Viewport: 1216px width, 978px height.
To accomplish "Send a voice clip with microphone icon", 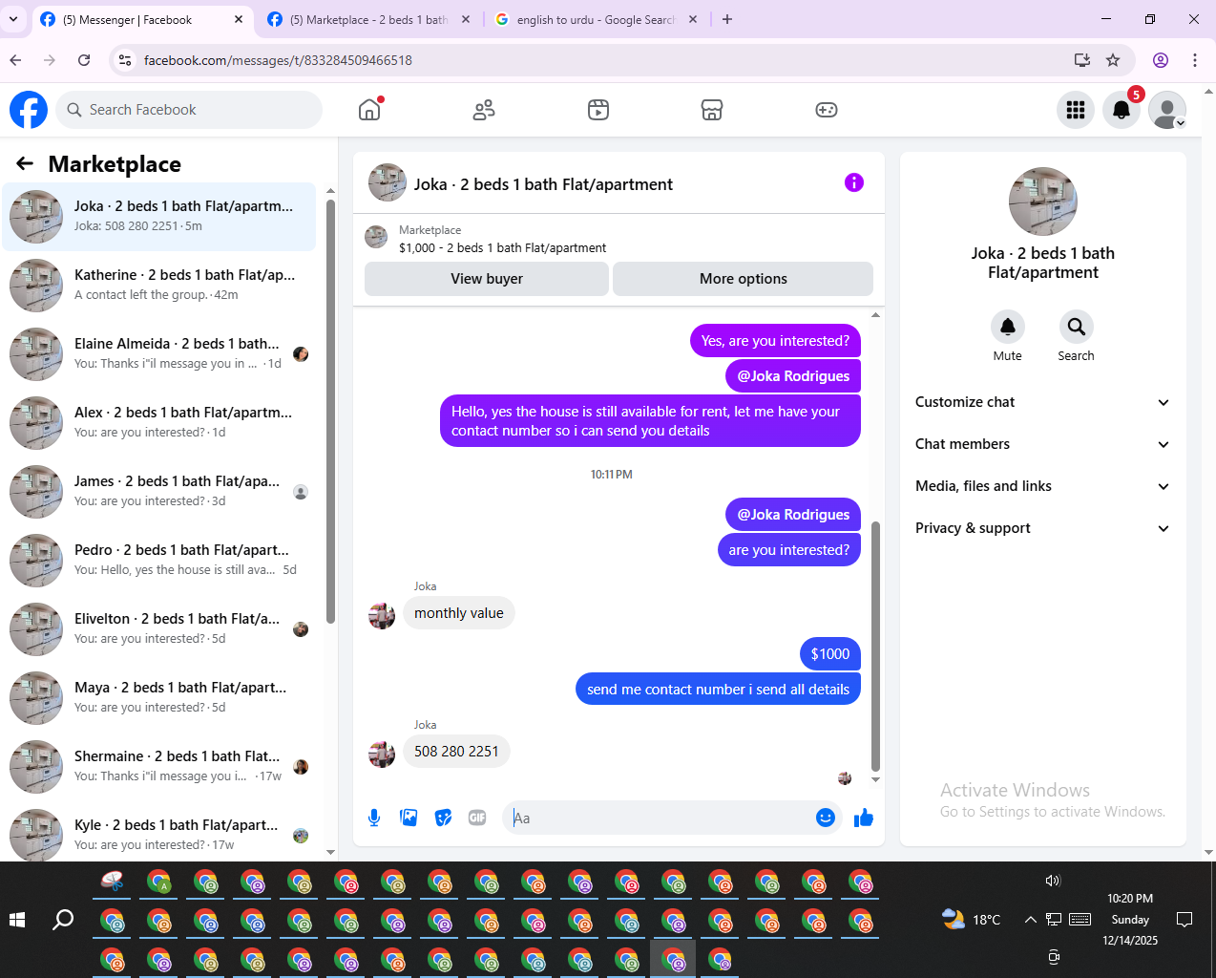I will click(374, 818).
